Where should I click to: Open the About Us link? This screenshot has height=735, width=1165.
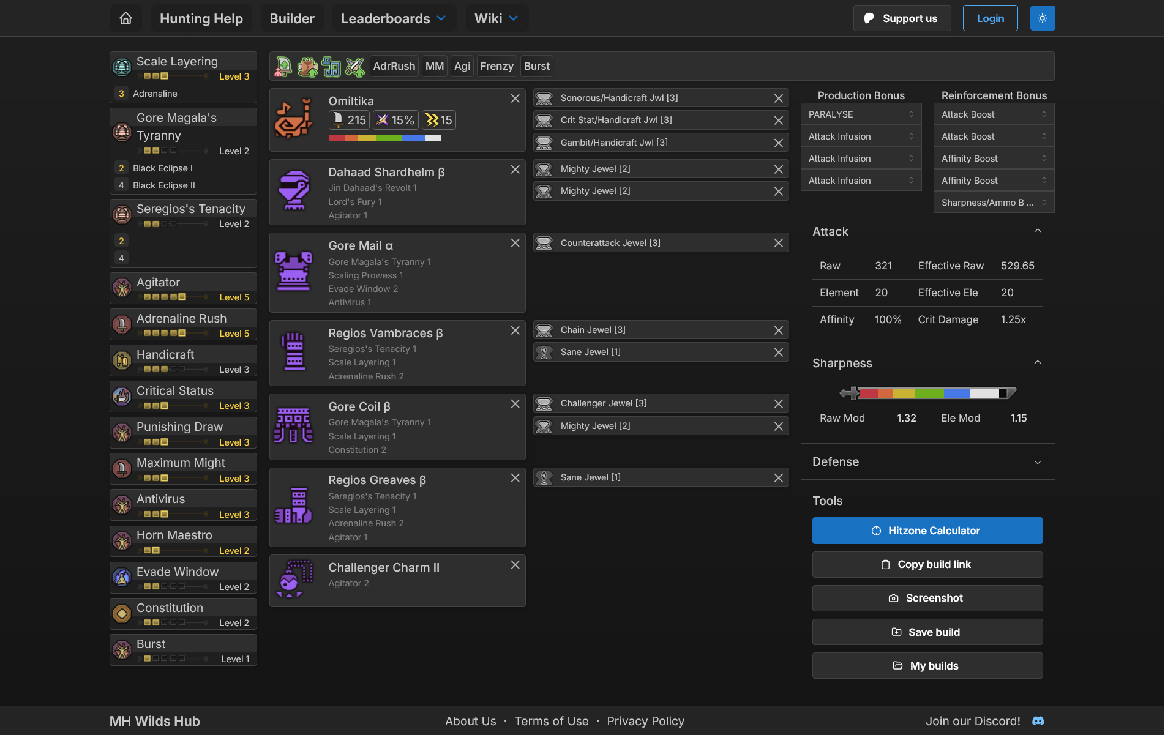[x=470, y=721]
